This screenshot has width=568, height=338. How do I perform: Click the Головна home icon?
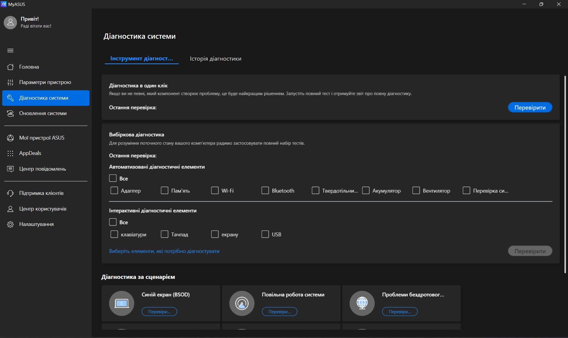(10, 67)
